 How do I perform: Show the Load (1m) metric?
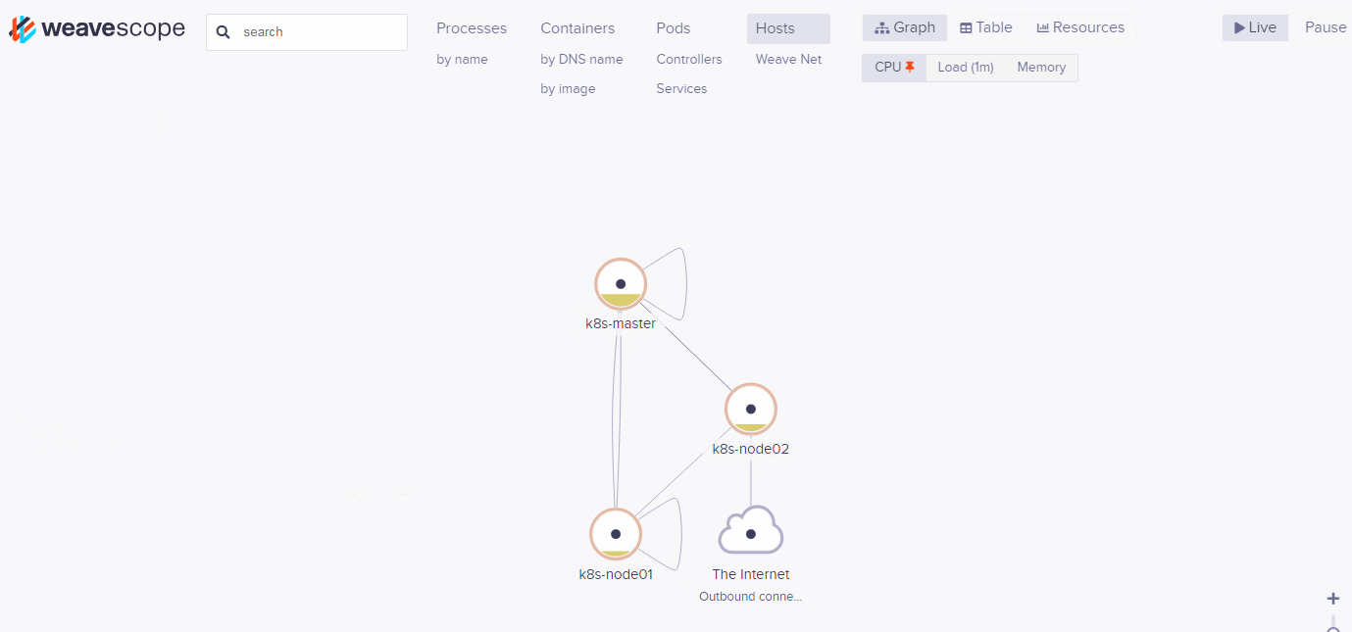pyautogui.click(x=965, y=68)
